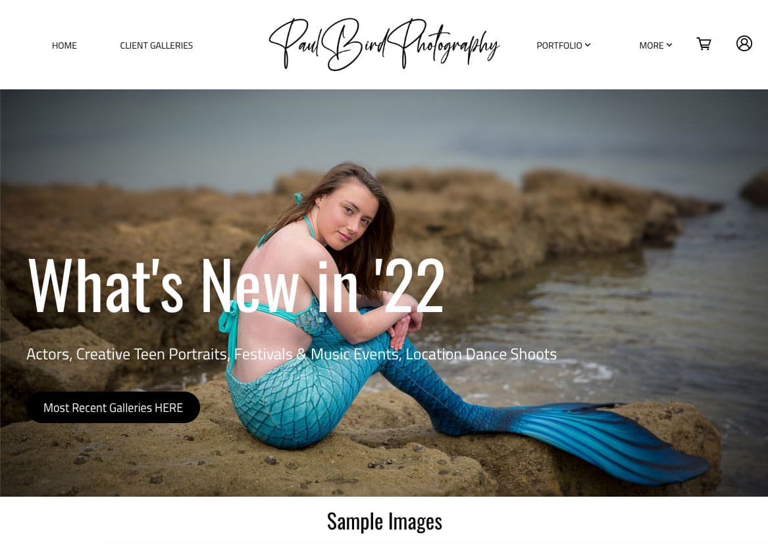Image resolution: width=768 pixels, height=544 pixels.
Task: Click the Paul Bird Photography script logo
Action: pyautogui.click(x=384, y=45)
